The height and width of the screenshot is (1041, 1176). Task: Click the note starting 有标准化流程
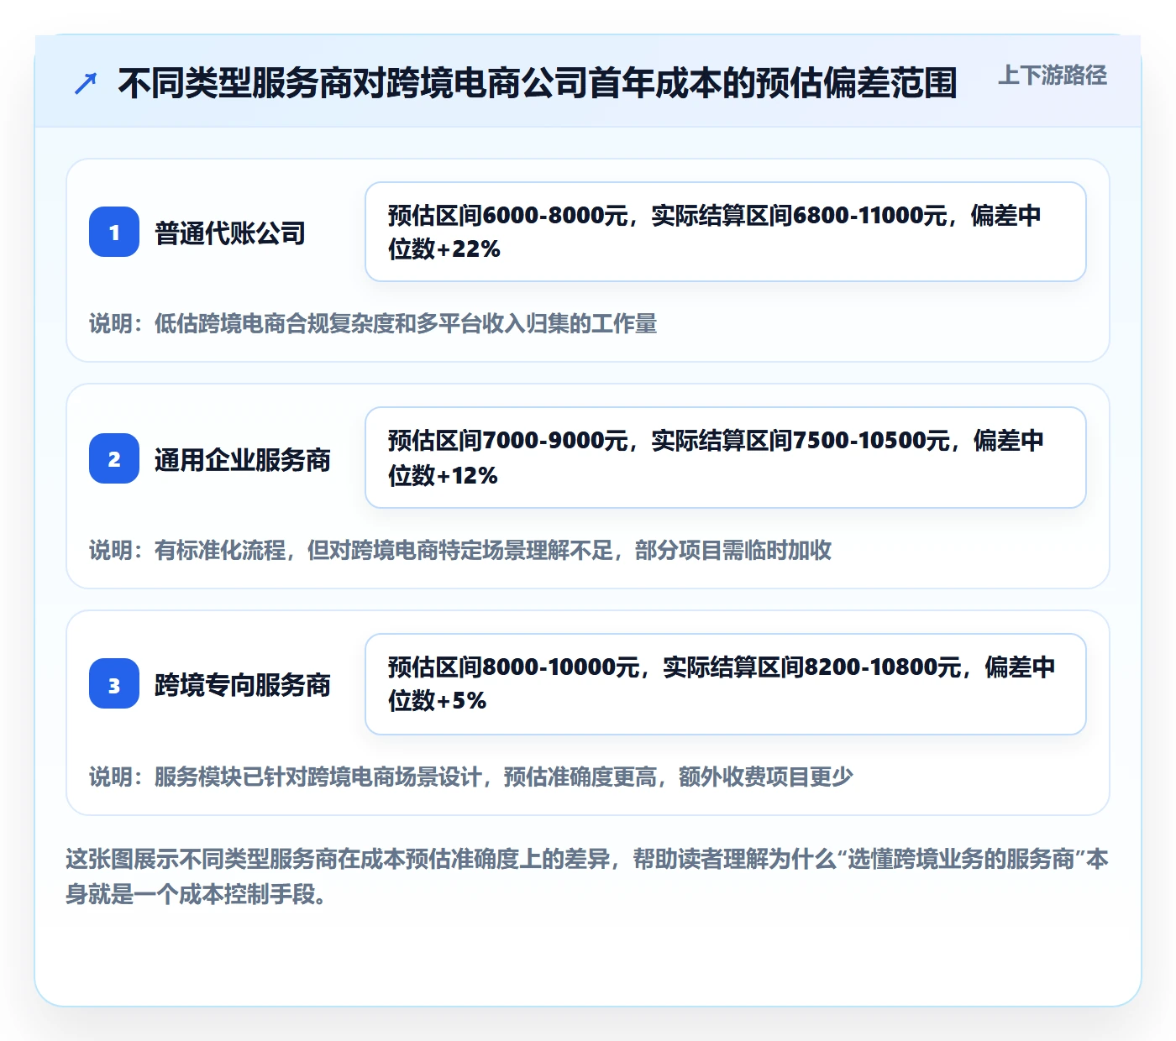tap(460, 550)
